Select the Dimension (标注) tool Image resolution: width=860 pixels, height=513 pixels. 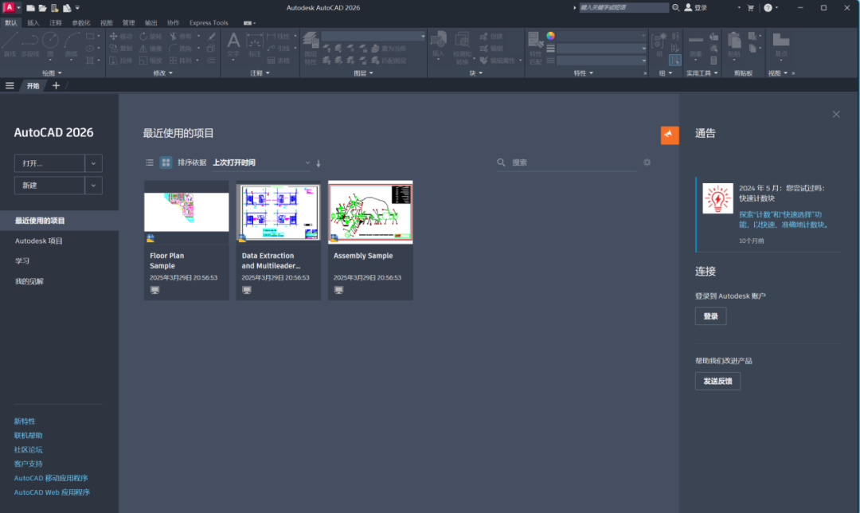tap(255, 45)
